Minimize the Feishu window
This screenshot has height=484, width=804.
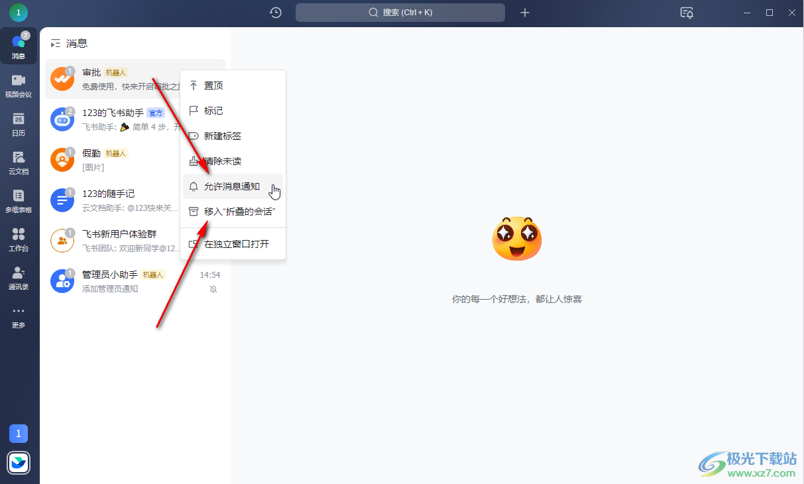point(747,12)
